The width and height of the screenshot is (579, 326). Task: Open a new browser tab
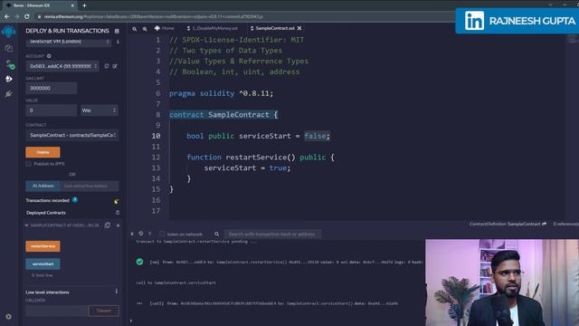(x=84, y=5)
